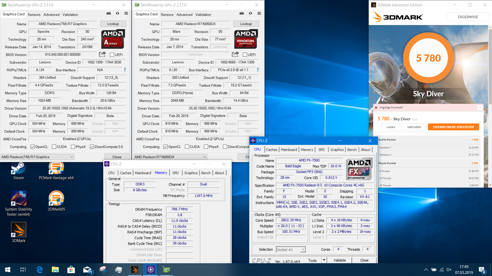
Task: Switch to Mainboard tab in front CPU-Z window
Action: tap(289, 150)
